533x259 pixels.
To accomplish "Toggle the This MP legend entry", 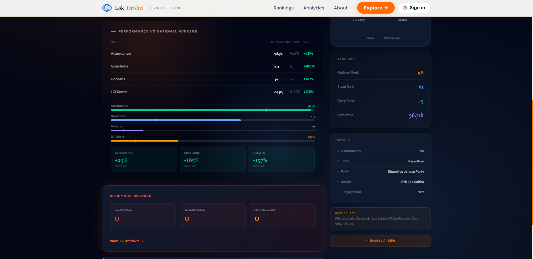I will point(368,38).
